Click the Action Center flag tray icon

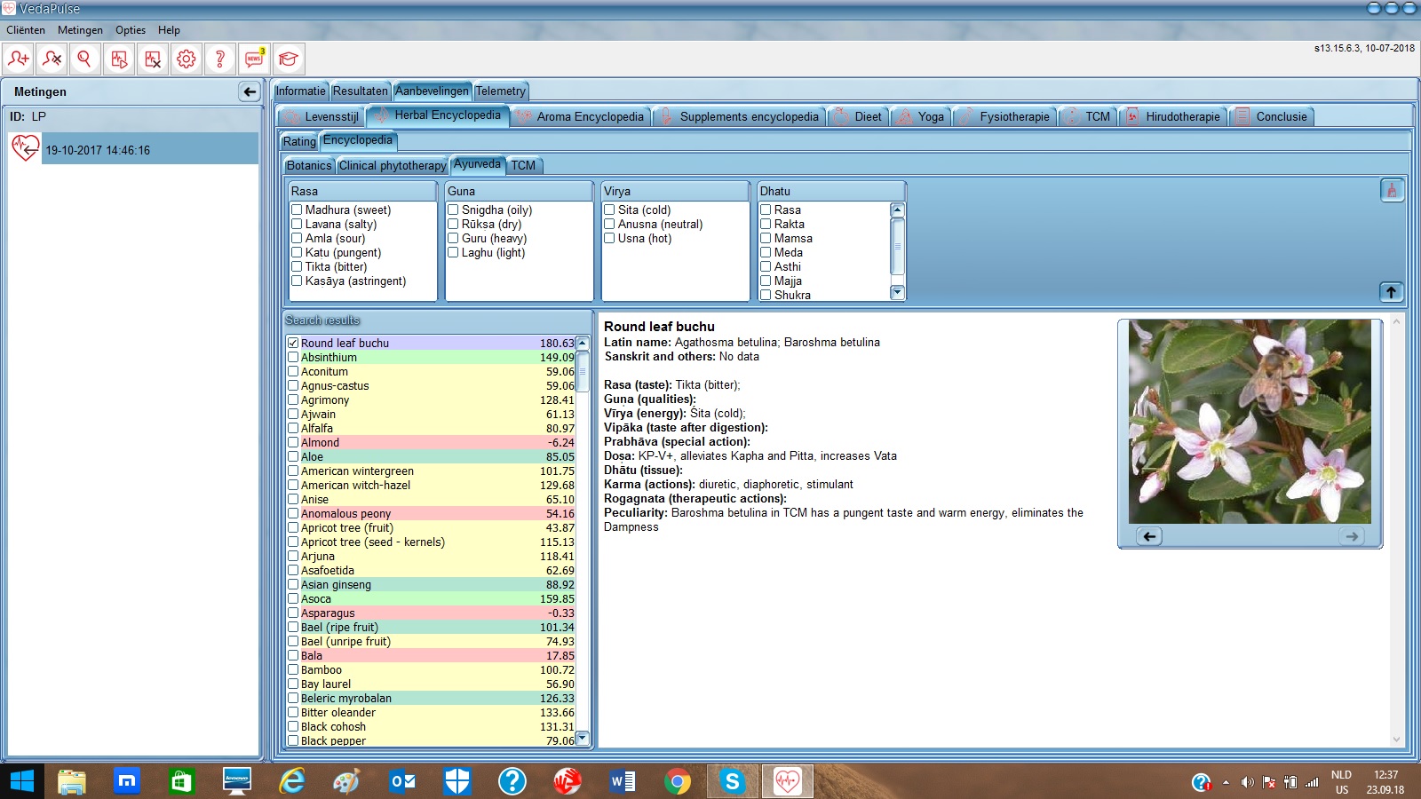click(x=1269, y=782)
